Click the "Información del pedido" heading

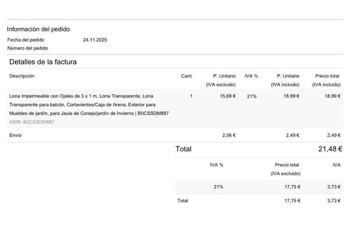pyautogui.click(x=38, y=29)
